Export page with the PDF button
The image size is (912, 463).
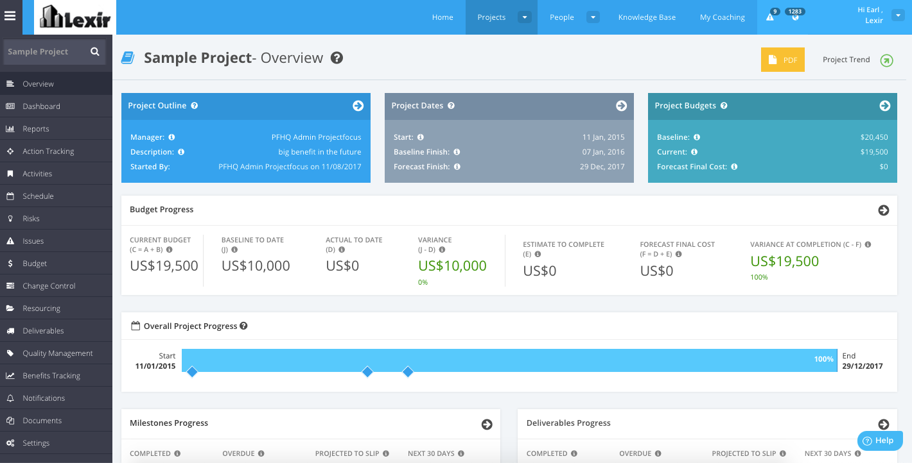pyautogui.click(x=783, y=60)
